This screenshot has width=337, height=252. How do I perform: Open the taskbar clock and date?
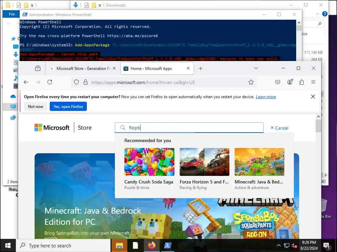[309, 245]
